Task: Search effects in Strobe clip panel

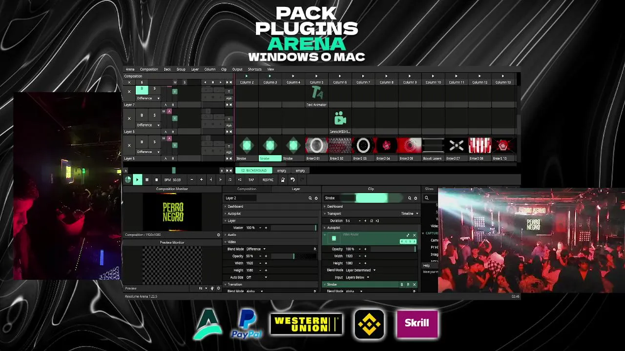Action: click(x=409, y=198)
